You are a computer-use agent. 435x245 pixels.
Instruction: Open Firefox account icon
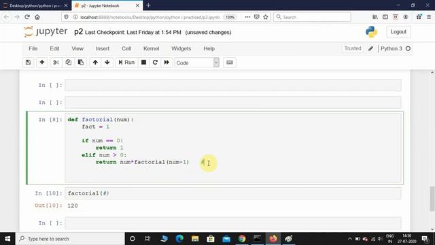click(406, 17)
